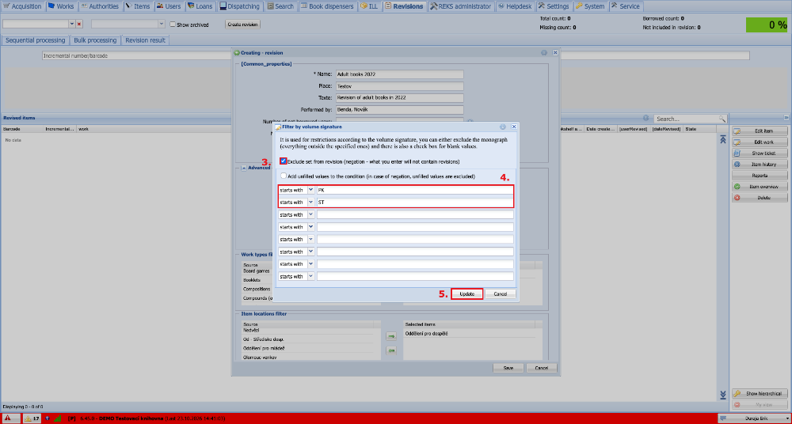
Task: Click the move-left green arrow in Item locations filter
Action: (x=391, y=350)
